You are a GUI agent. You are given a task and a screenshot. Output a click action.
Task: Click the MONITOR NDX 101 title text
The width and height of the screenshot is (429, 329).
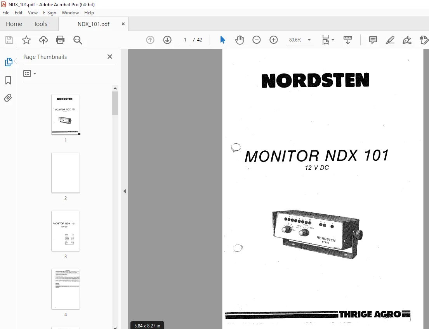pos(316,156)
